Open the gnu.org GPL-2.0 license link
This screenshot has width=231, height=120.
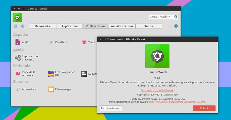pos(177,102)
